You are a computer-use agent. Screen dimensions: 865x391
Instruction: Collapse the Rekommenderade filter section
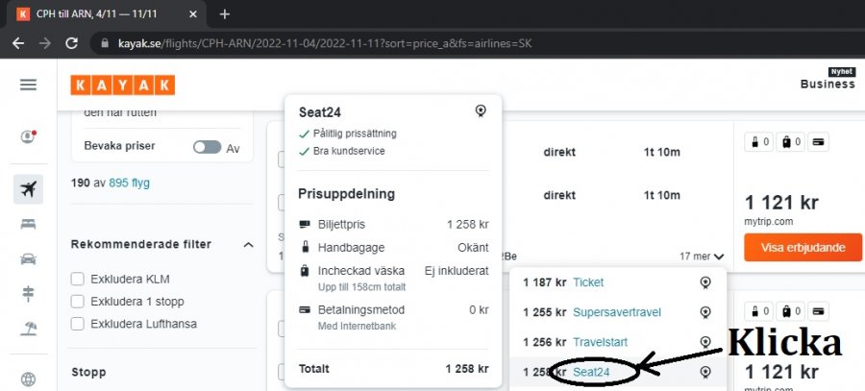[x=249, y=245]
